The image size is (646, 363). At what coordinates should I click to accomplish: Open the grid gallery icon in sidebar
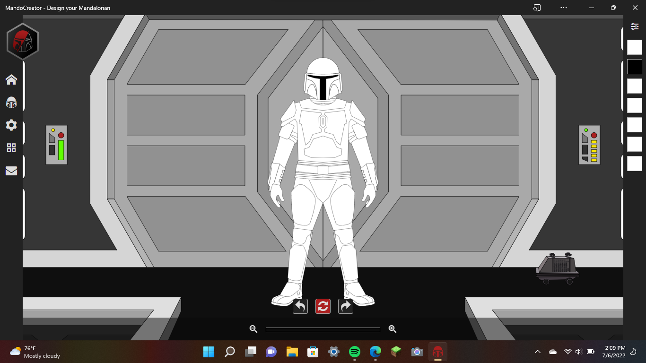[11, 148]
